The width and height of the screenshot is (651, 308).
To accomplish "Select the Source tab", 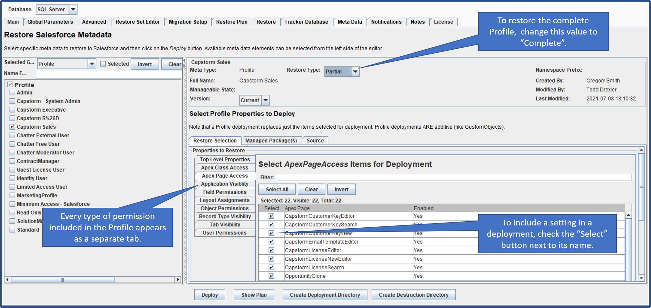I will 315,141.
